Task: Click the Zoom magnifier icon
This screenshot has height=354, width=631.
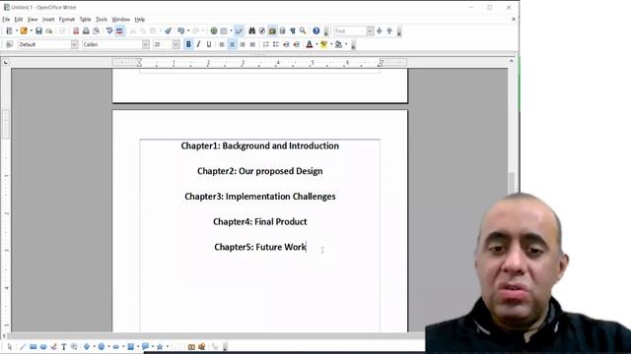Action: point(303,30)
